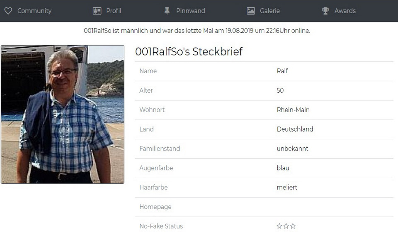Click the Land value Deutschland
The width and height of the screenshot is (398, 232).
[x=295, y=129]
